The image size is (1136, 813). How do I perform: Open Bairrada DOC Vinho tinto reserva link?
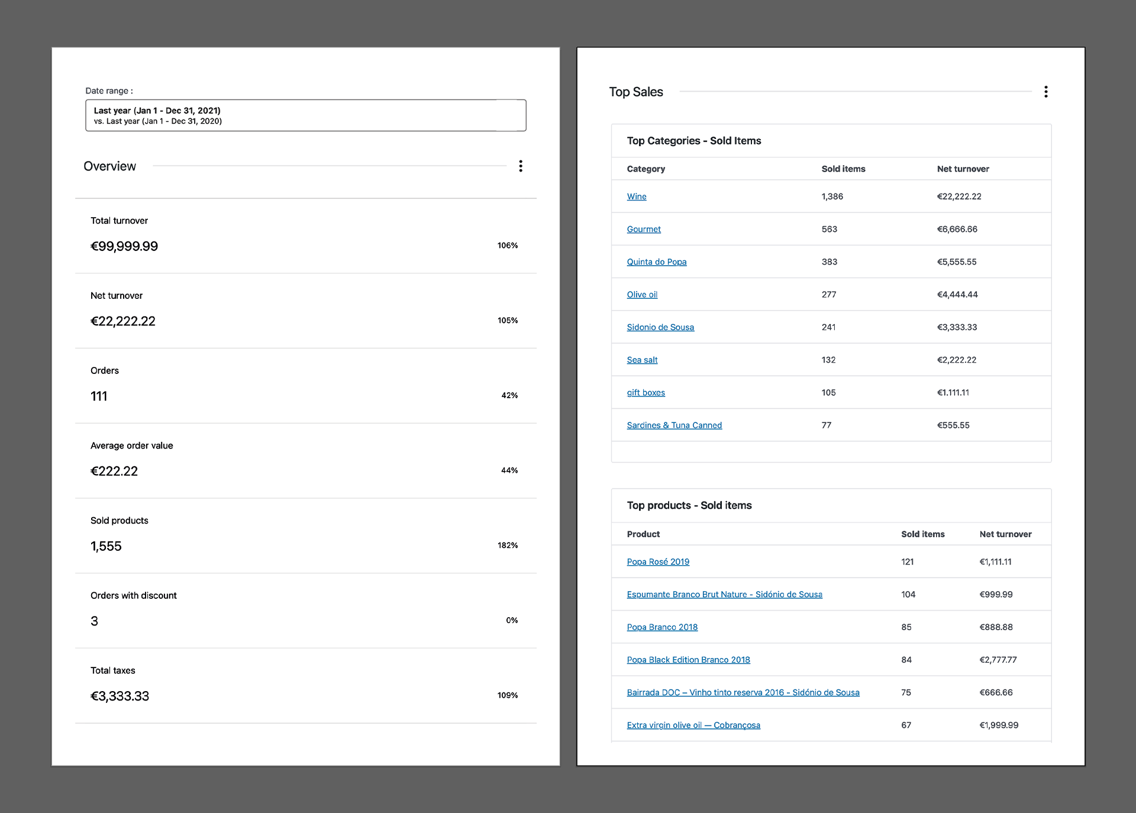click(x=743, y=692)
